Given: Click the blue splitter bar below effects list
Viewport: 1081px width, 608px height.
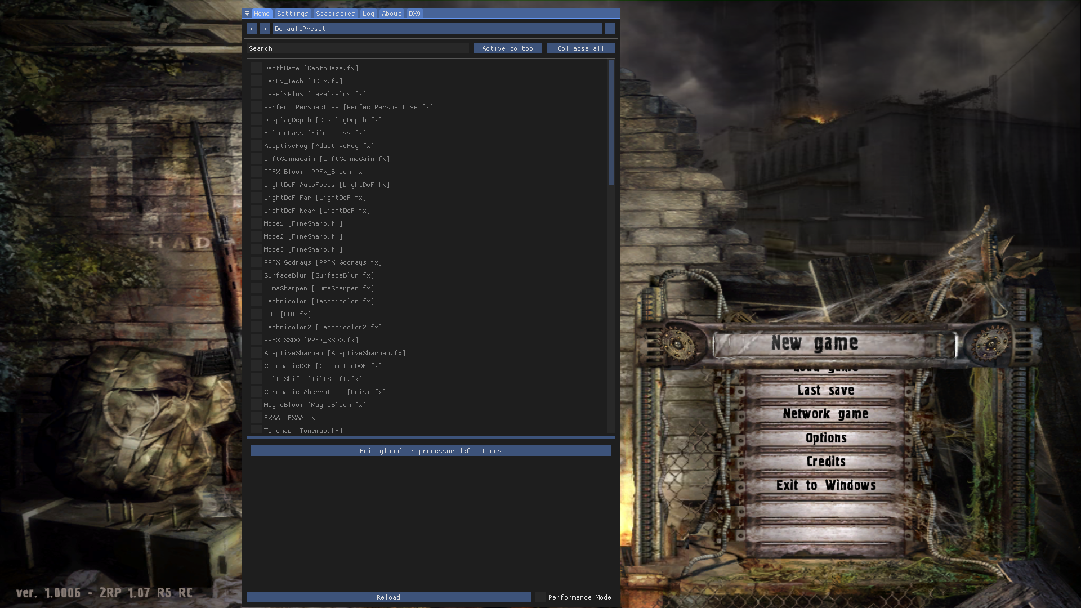Looking at the screenshot, I should click(x=431, y=437).
